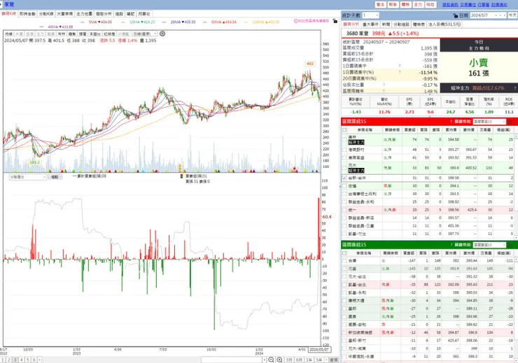The width and height of the screenshot is (518, 363).
Task: Switch to the 分點K線 tab
Action: tap(46, 14)
